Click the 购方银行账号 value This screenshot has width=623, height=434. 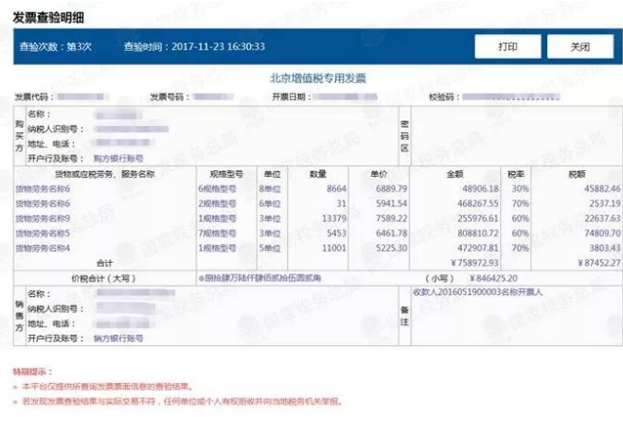tap(118, 158)
